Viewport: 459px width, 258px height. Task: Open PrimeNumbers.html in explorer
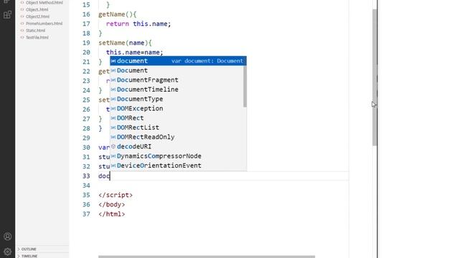pyautogui.click(x=44, y=24)
